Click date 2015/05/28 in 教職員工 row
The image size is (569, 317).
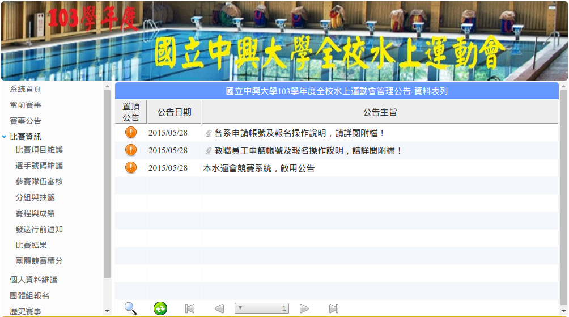pyautogui.click(x=168, y=150)
